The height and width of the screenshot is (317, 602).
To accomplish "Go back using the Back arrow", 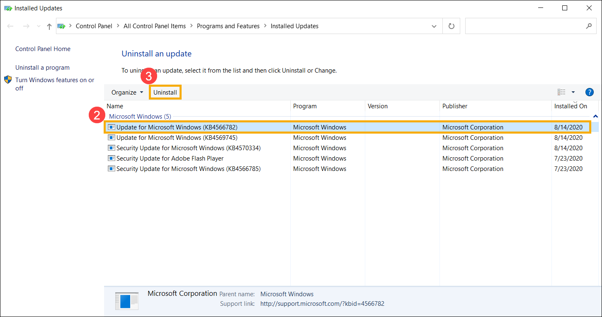I will (10, 26).
